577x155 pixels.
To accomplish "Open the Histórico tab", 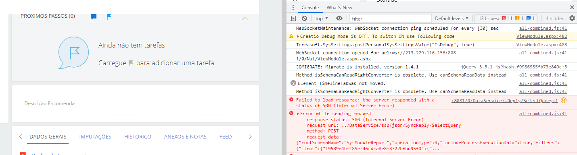I will (138, 137).
